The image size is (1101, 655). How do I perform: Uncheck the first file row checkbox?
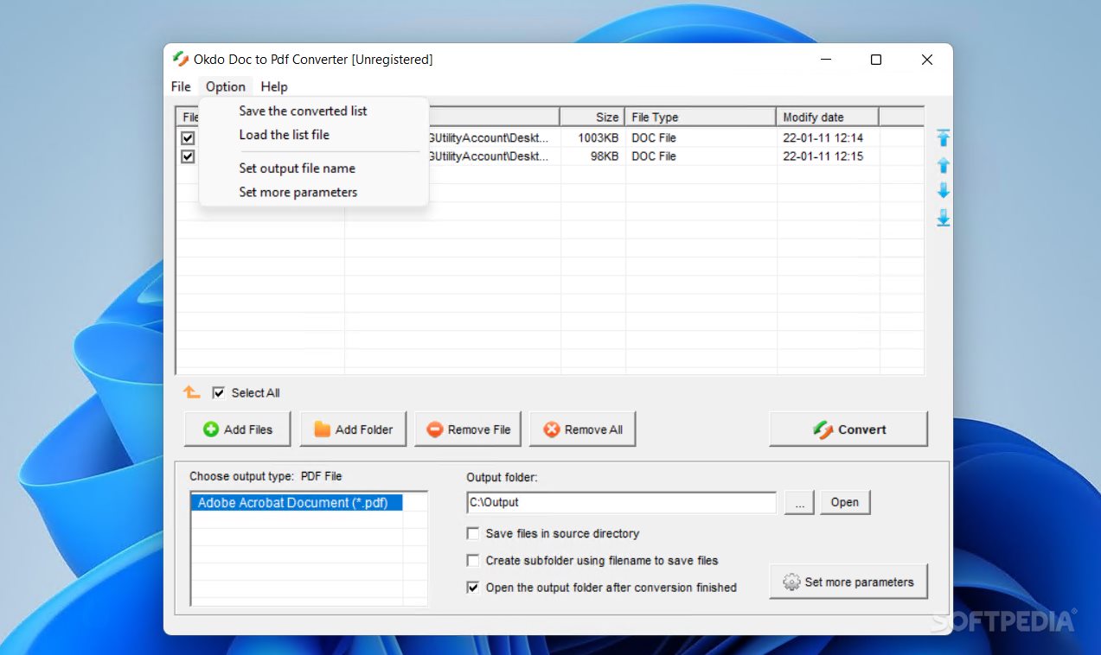[x=188, y=137]
